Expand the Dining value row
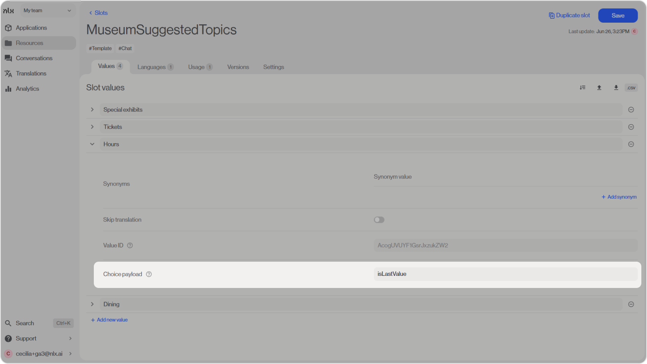Viewport: 647px width, 364px height. click(x=92, y=304)
